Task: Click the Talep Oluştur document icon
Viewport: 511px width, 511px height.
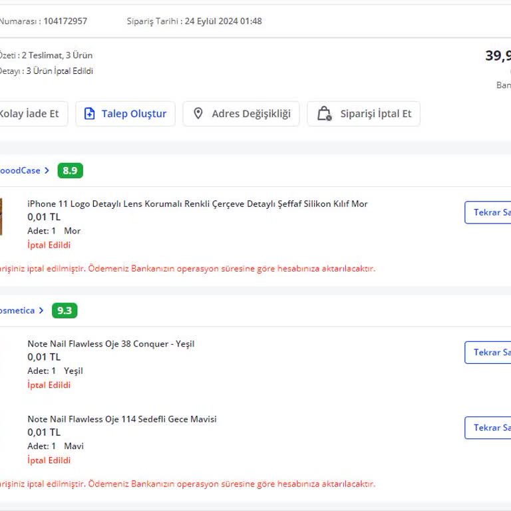Action: (x=89, y=114)
